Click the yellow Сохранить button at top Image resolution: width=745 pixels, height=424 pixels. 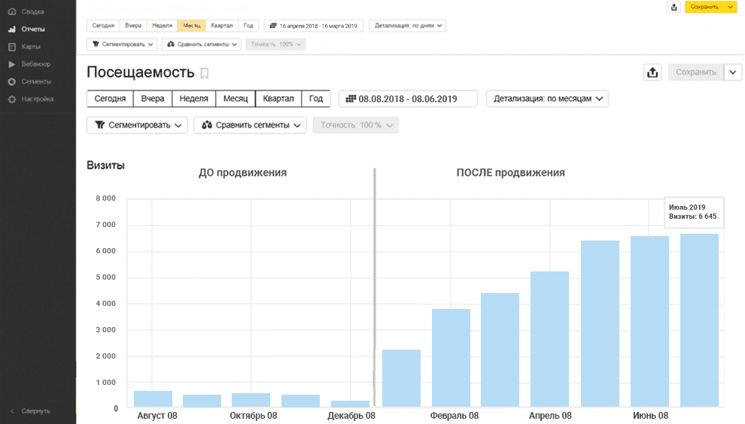click(x=704, y=7)
